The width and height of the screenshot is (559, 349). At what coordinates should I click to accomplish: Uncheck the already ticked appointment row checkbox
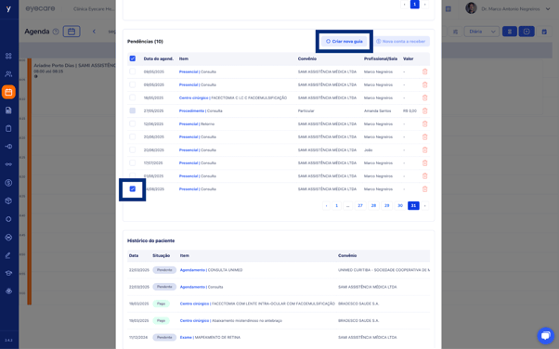pos(133,189)
